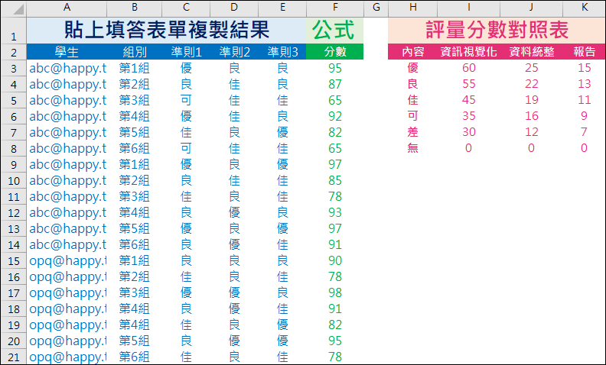
Task: Select score cell 98 in row 17
Action: pyautogui.click(x=335, y=292)
